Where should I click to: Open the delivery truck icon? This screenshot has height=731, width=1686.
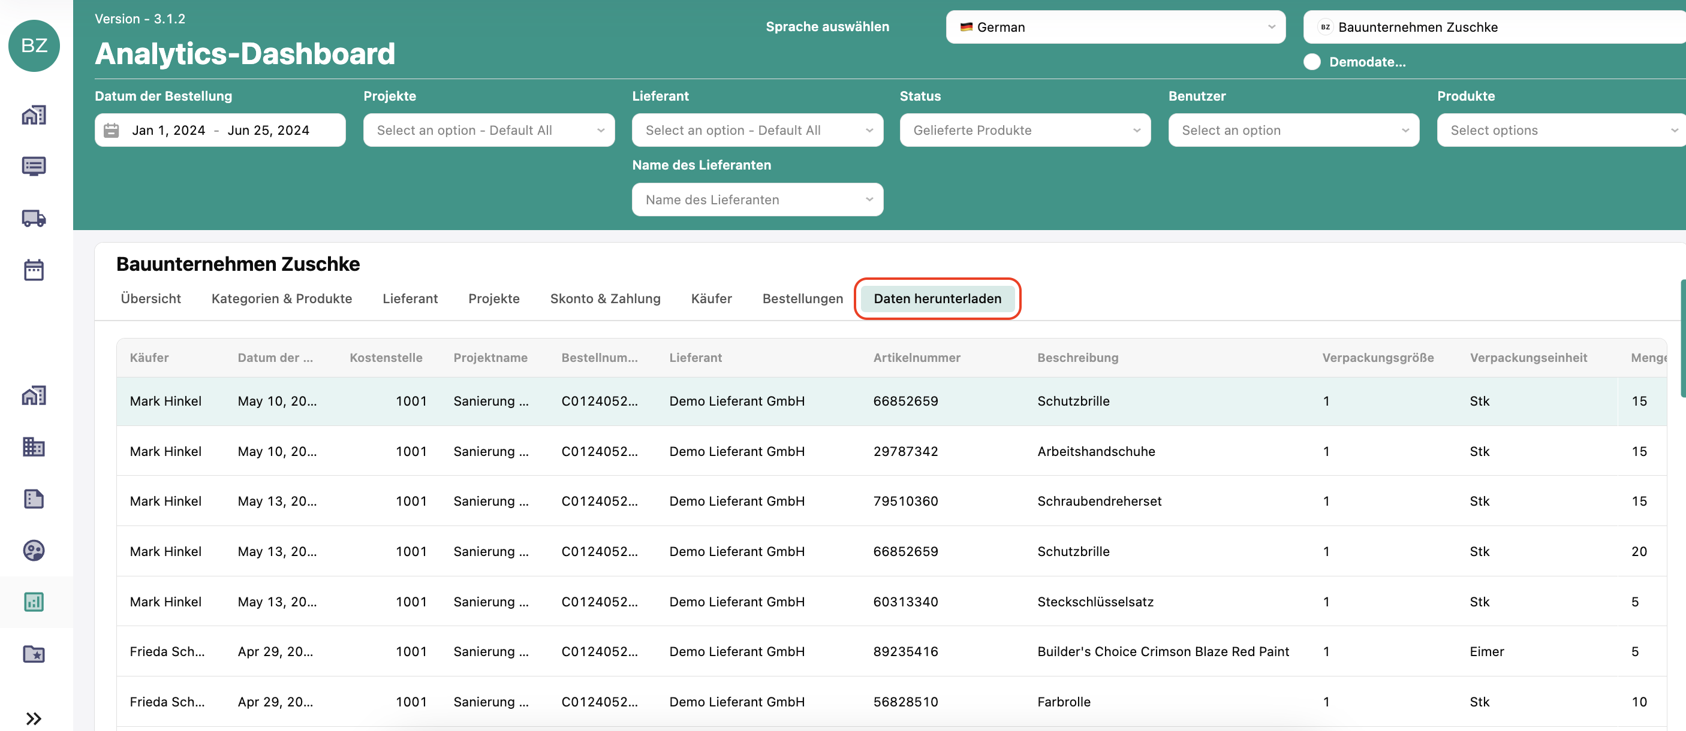(34, 218)
